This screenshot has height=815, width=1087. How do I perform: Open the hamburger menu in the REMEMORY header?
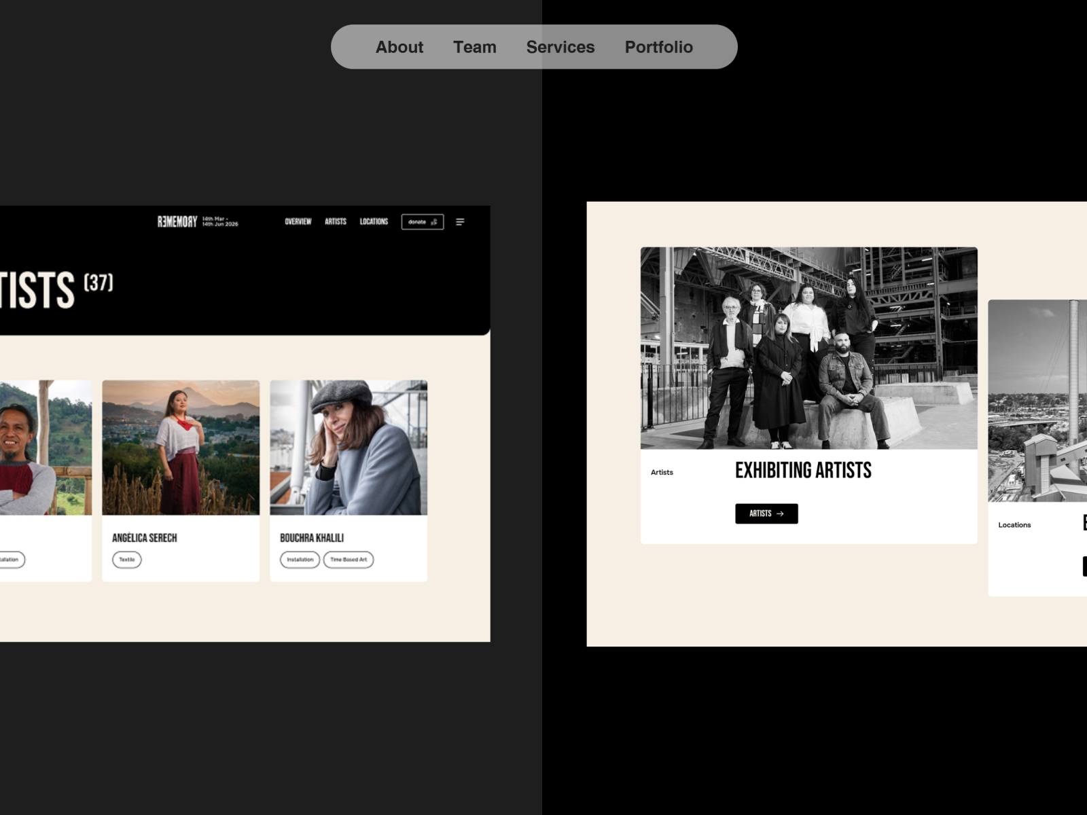(461, 222)
